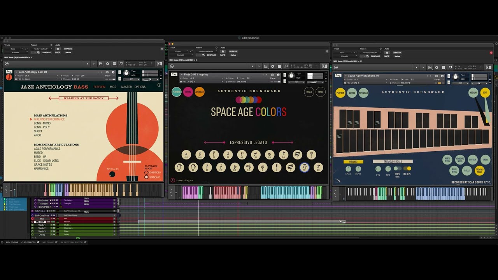Click the RUNS button in Space Age Colors
Screen dimensions: 498x280
(321, 92)
